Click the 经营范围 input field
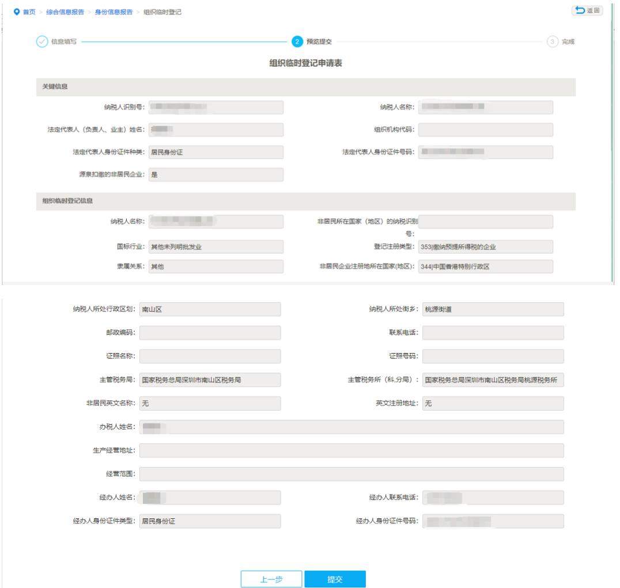This screenshot has width=620, height=588. tap(351, 474)
